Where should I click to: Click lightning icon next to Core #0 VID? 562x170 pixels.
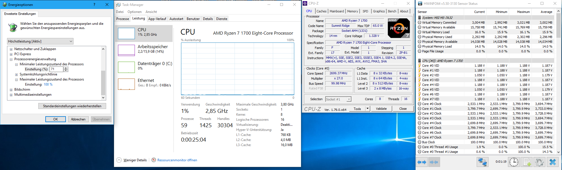(x=420, y=66)
